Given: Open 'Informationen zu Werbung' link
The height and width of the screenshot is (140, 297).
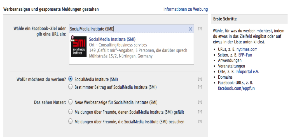Looking at the screenshot, I should point(185,9).
